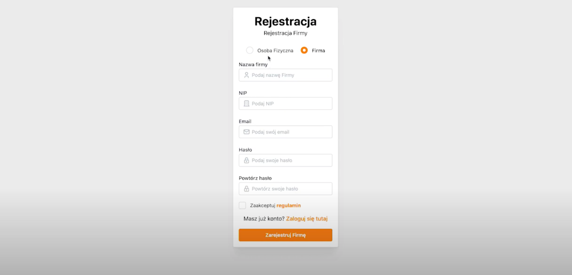572x275 pixels.
Task: Click the envelope icon in Email field
Action: tap(246, 132)
